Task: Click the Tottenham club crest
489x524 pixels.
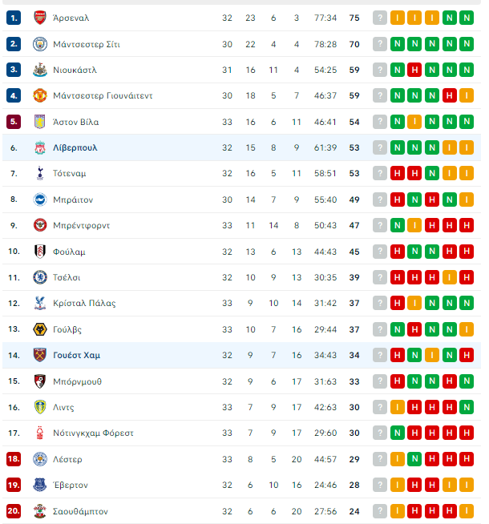Action: pyautogui.click(x=40, y=173)
